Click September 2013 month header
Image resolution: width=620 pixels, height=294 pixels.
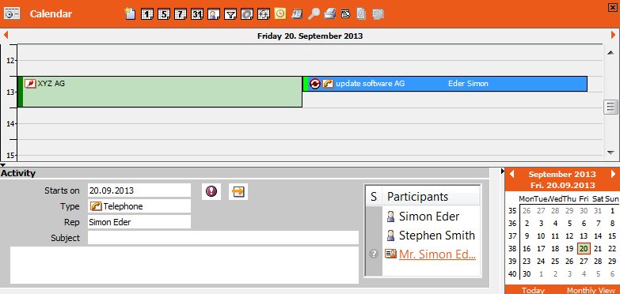(562, 174)
